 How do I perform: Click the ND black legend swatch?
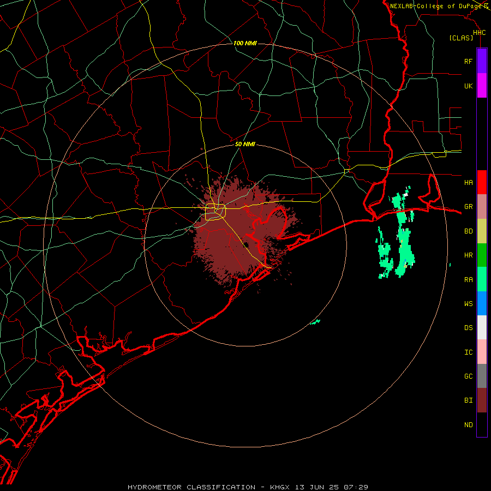[x=482, y=424]
